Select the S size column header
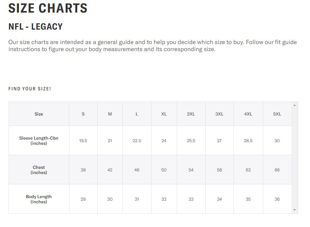Screen dimensions: 310x227 pos(83,114)
